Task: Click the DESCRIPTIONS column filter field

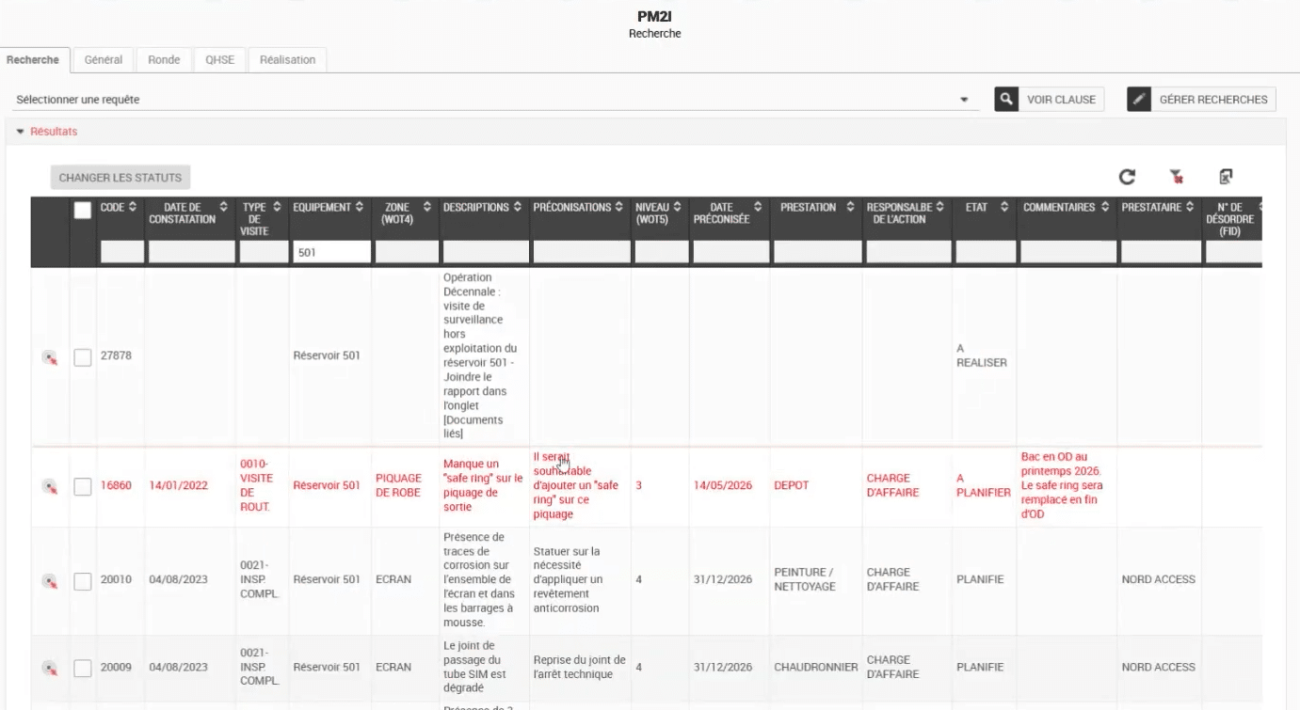Action: pos(484,252)
